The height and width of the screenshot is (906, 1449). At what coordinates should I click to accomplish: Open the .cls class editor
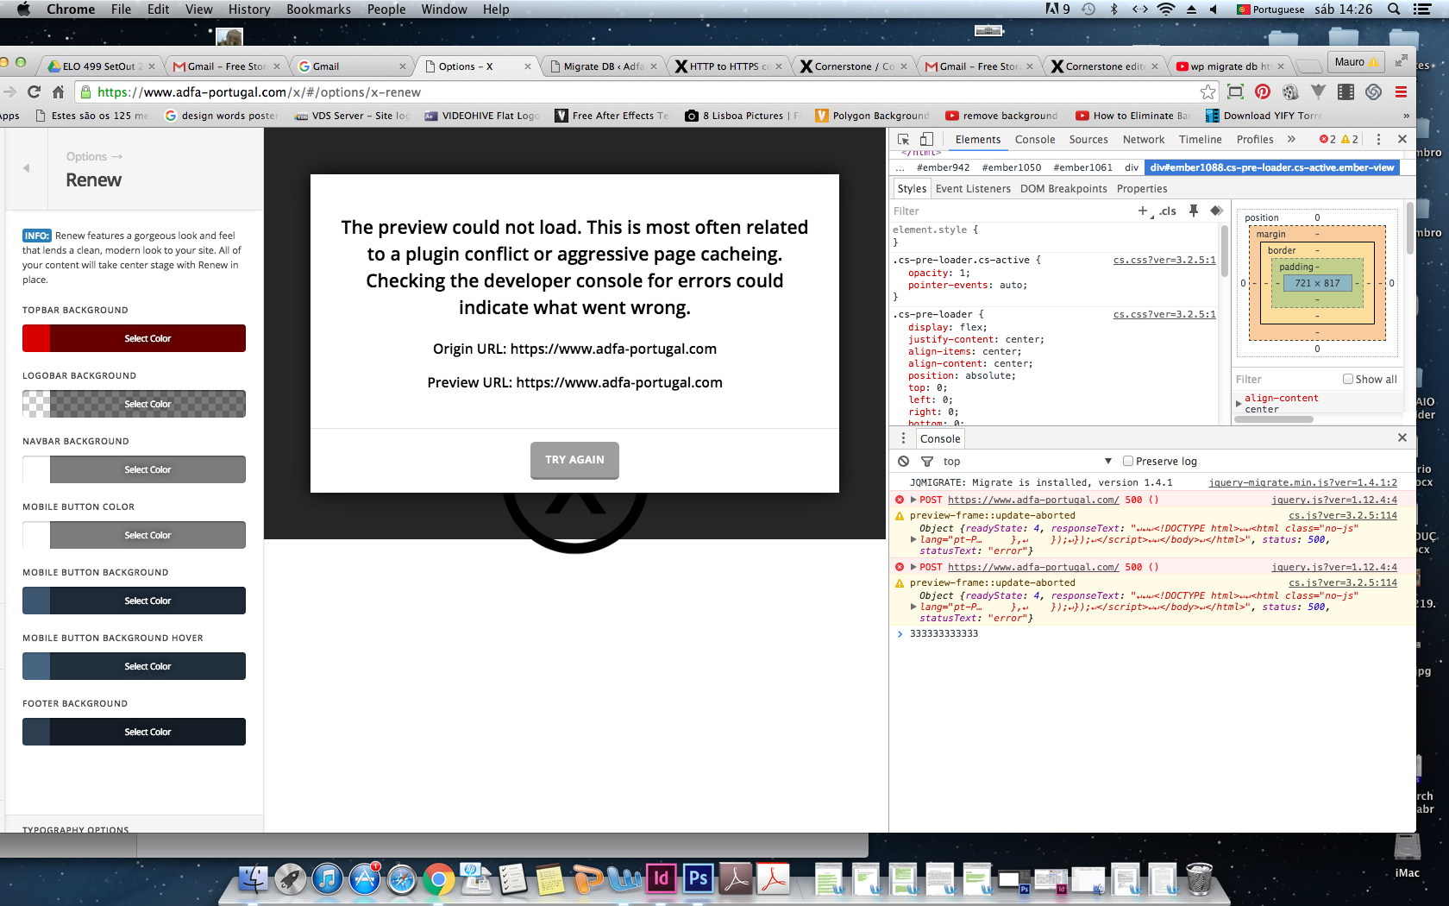pos(1168,211)
